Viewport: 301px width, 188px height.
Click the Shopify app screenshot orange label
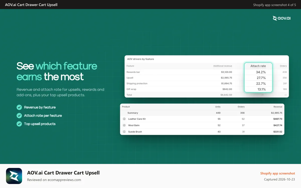pos(278,173)
